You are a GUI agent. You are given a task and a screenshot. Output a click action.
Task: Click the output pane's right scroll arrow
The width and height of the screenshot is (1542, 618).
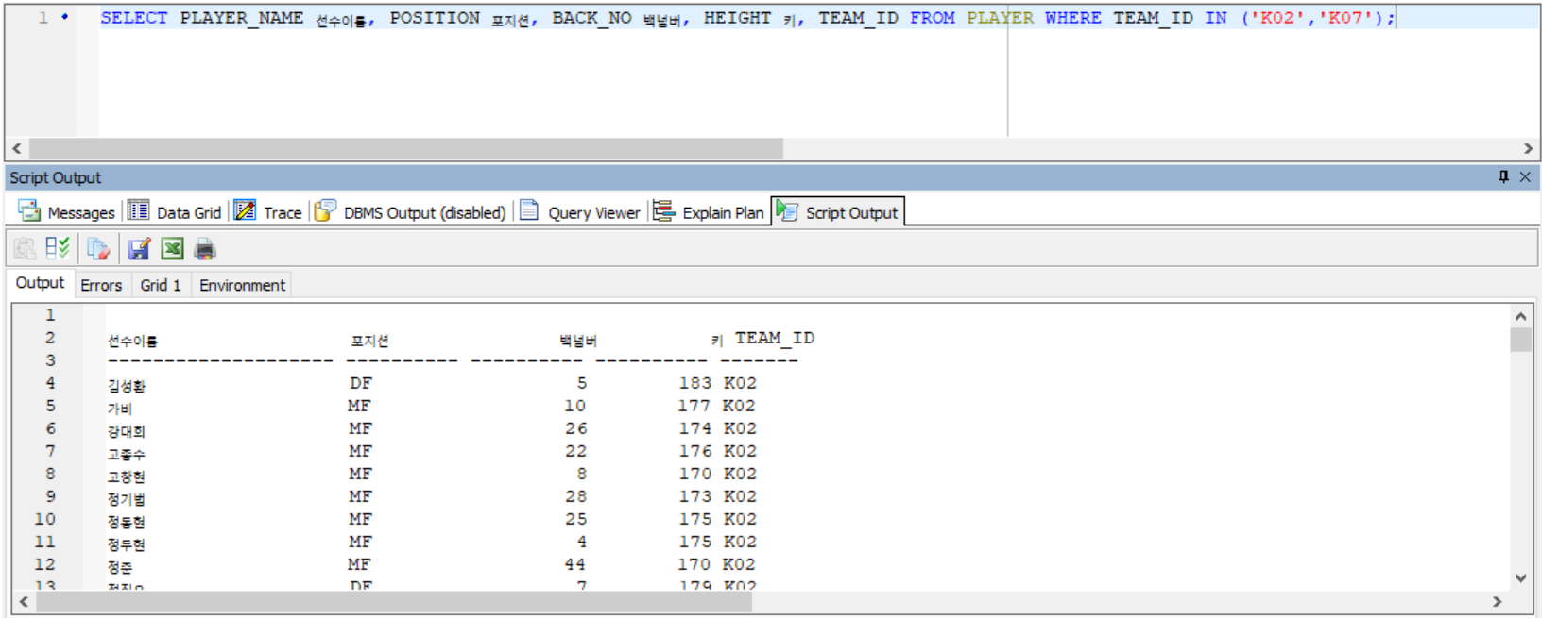coord(1498,602)
